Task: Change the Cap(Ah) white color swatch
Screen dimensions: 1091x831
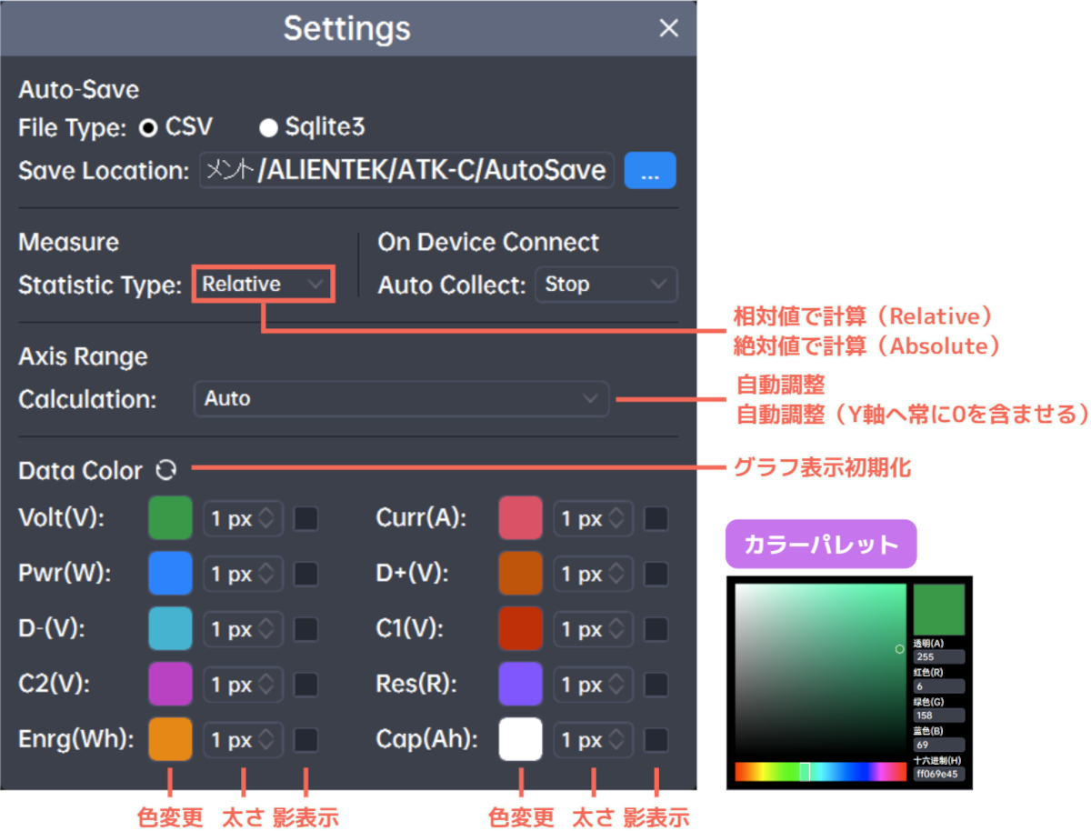Action: (x=521, y=739)
